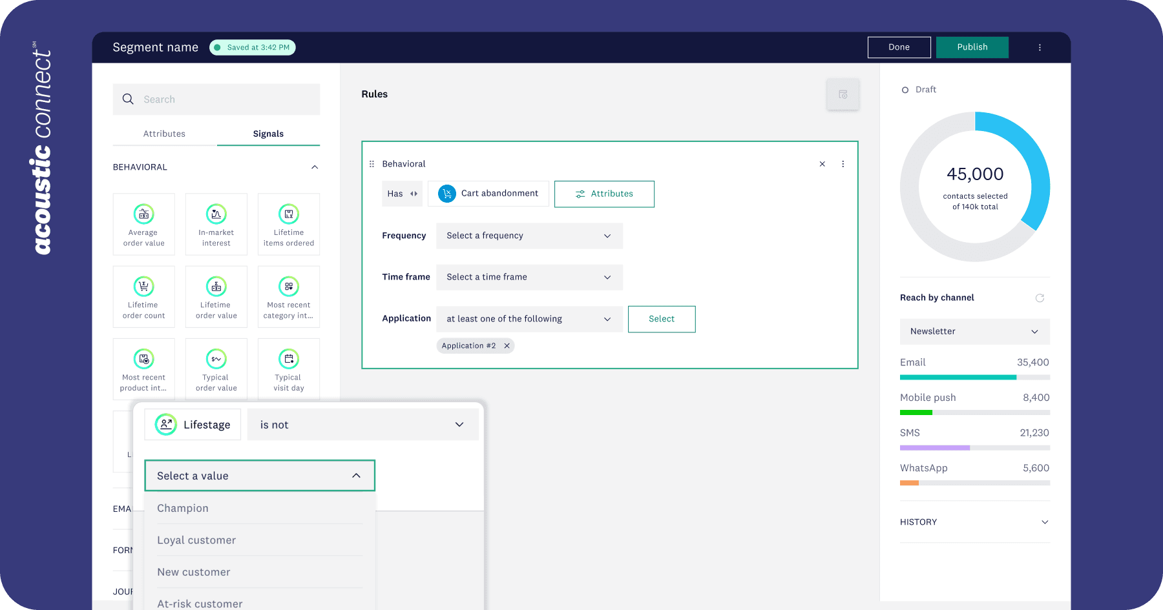Select the Average order value signal

click(x=143, y=224)
